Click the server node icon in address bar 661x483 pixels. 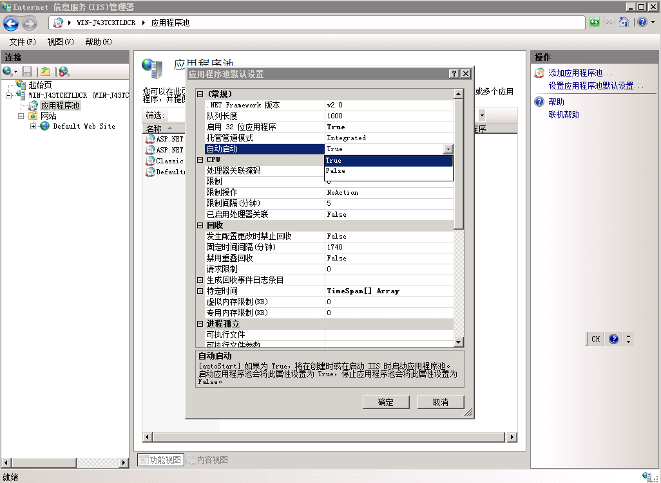pyautogui.click(x=58, y=23)
